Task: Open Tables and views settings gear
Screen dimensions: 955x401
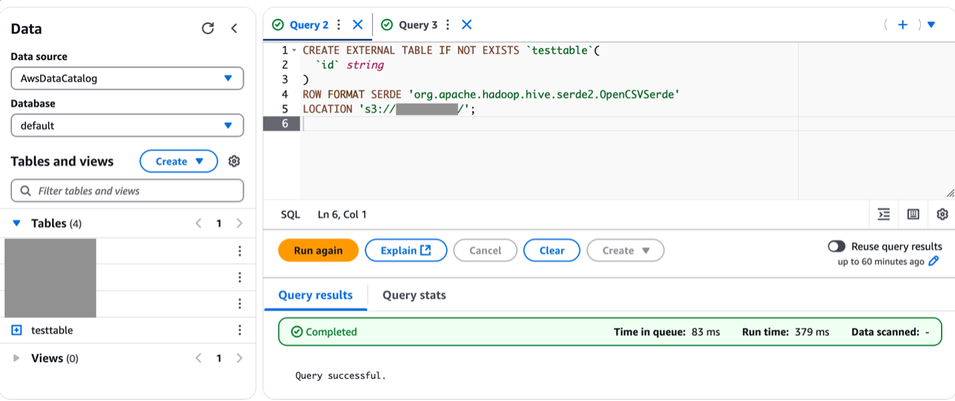Action: pos(234,161)
